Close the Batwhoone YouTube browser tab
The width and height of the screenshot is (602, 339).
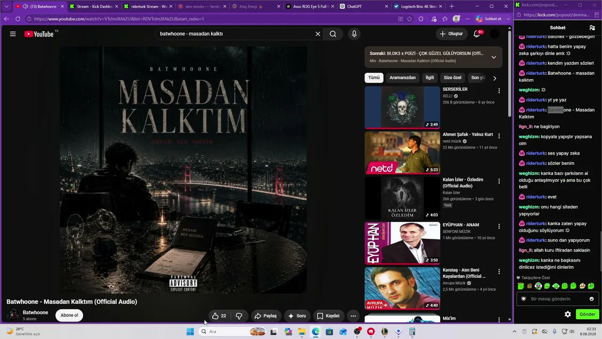click(x=62, y=7)
